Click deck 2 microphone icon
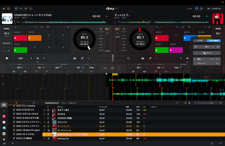This screenshot has width=225, height=146. coord(150,58)
